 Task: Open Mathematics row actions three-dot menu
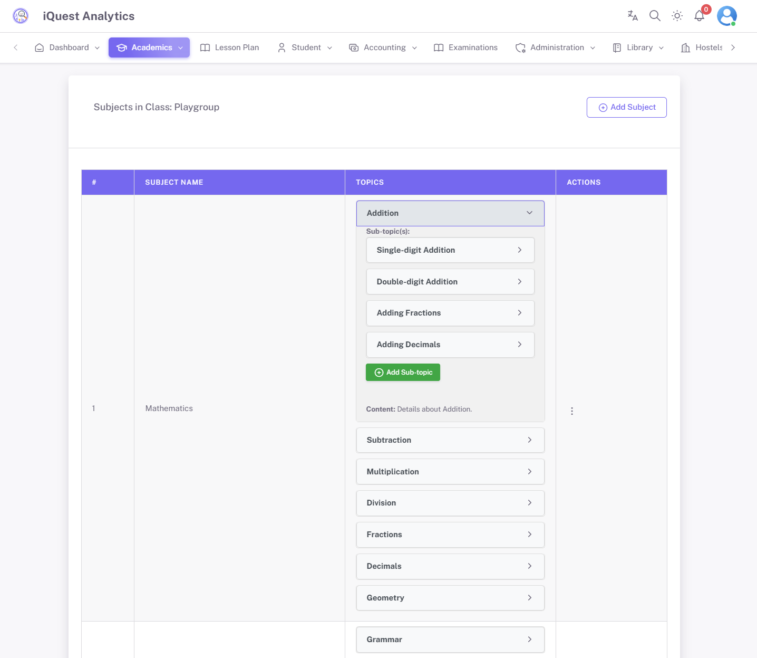click(572, 411)
